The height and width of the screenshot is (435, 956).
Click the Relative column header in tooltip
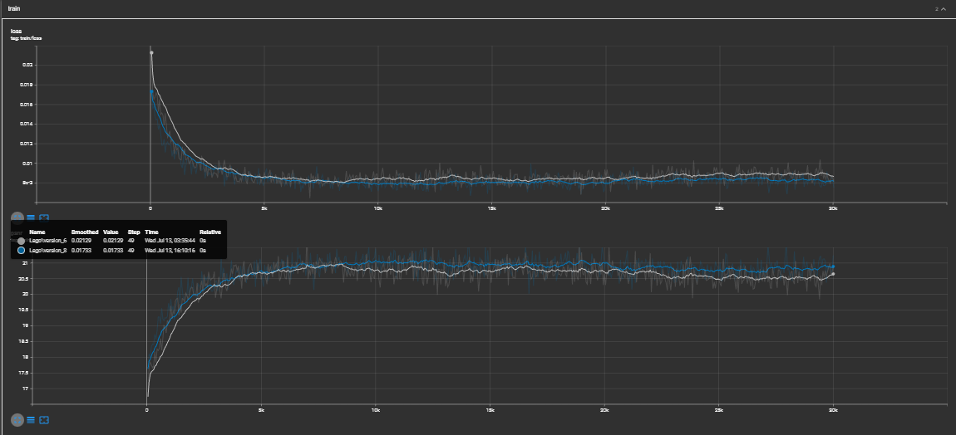point(209,232)
